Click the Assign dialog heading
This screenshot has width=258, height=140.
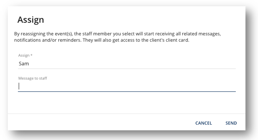(x=31, y=20)
